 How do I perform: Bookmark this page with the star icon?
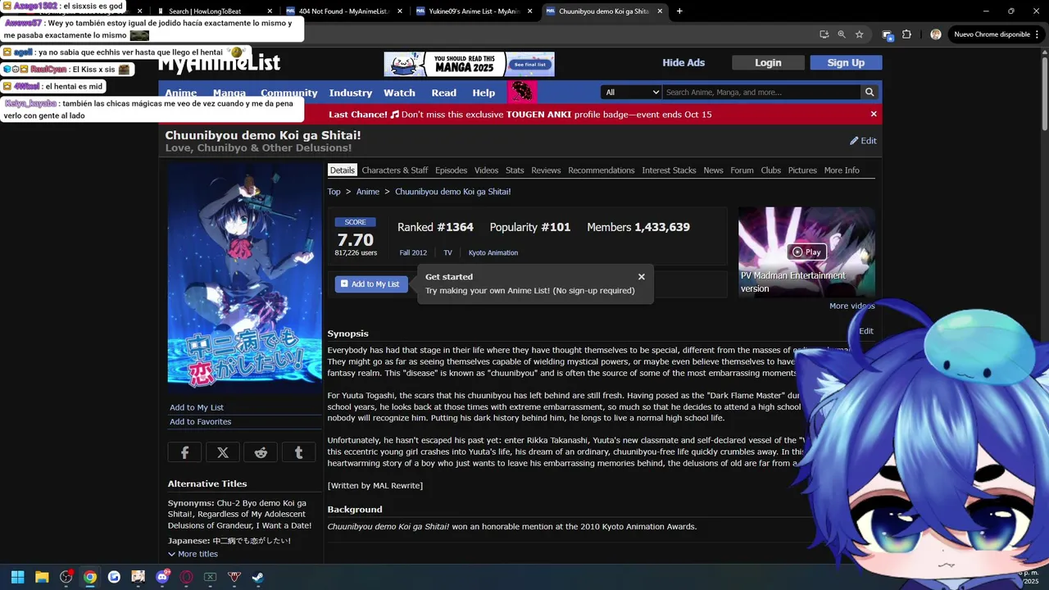(859, 34)
